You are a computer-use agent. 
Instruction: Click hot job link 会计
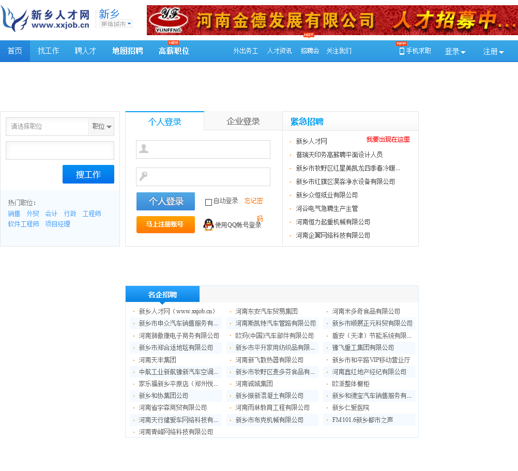click(51, 214)
